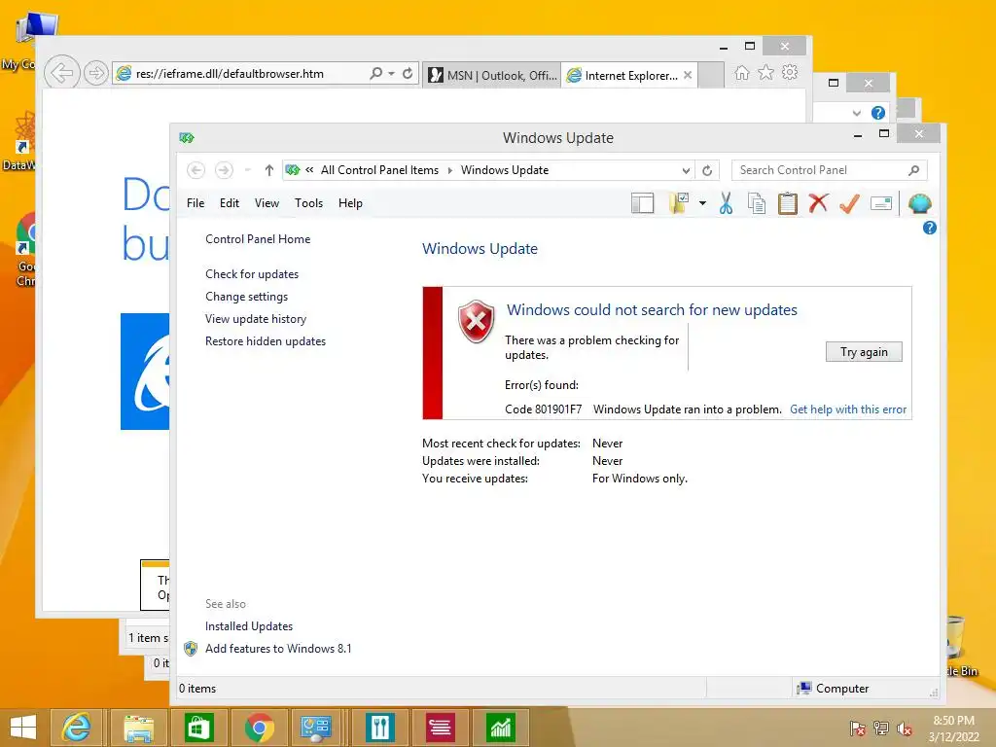Switch to MSN tab in Internet Explorer
Screen dimensions: 996x747
click(x=493, y=75)
